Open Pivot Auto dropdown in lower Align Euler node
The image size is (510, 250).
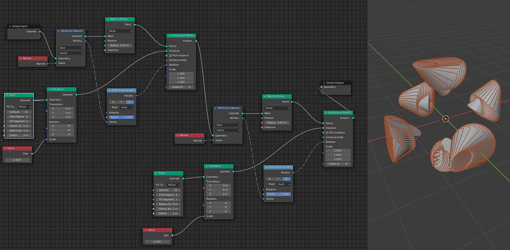click(x=284, y=184)
